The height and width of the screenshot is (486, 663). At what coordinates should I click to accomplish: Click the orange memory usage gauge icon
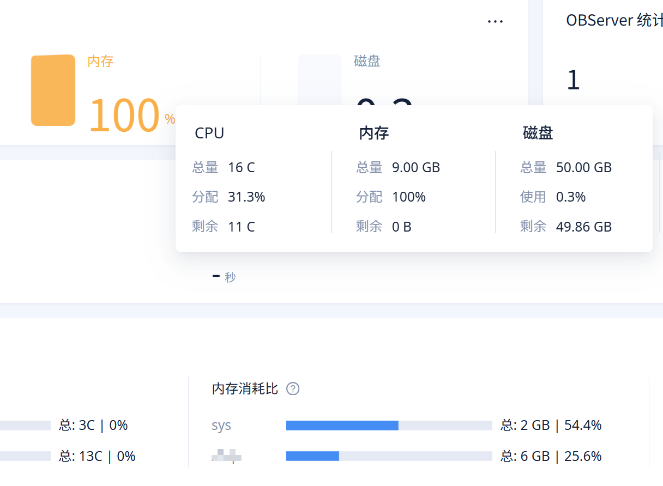click(53, 90)
